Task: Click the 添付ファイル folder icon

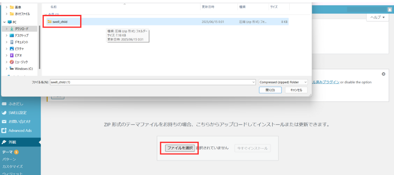Action: click(11, 14)
